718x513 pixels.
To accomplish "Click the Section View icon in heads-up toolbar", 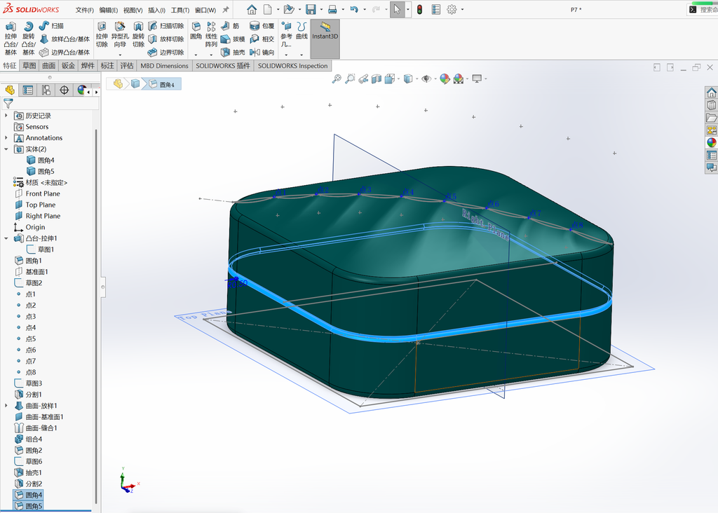I will pos(377,79).
